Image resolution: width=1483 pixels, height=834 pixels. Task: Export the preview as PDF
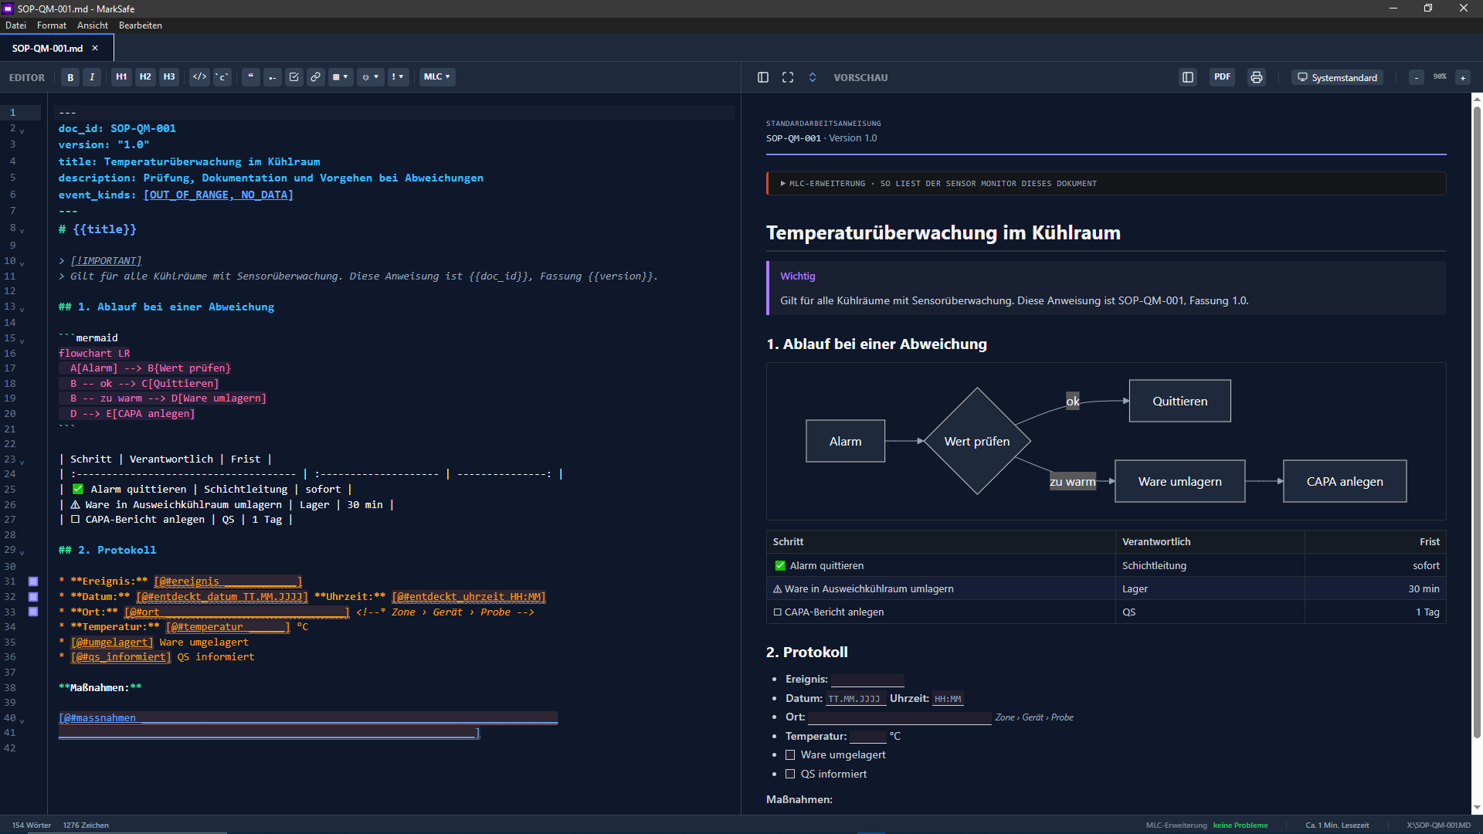[x=1222, y=77]
